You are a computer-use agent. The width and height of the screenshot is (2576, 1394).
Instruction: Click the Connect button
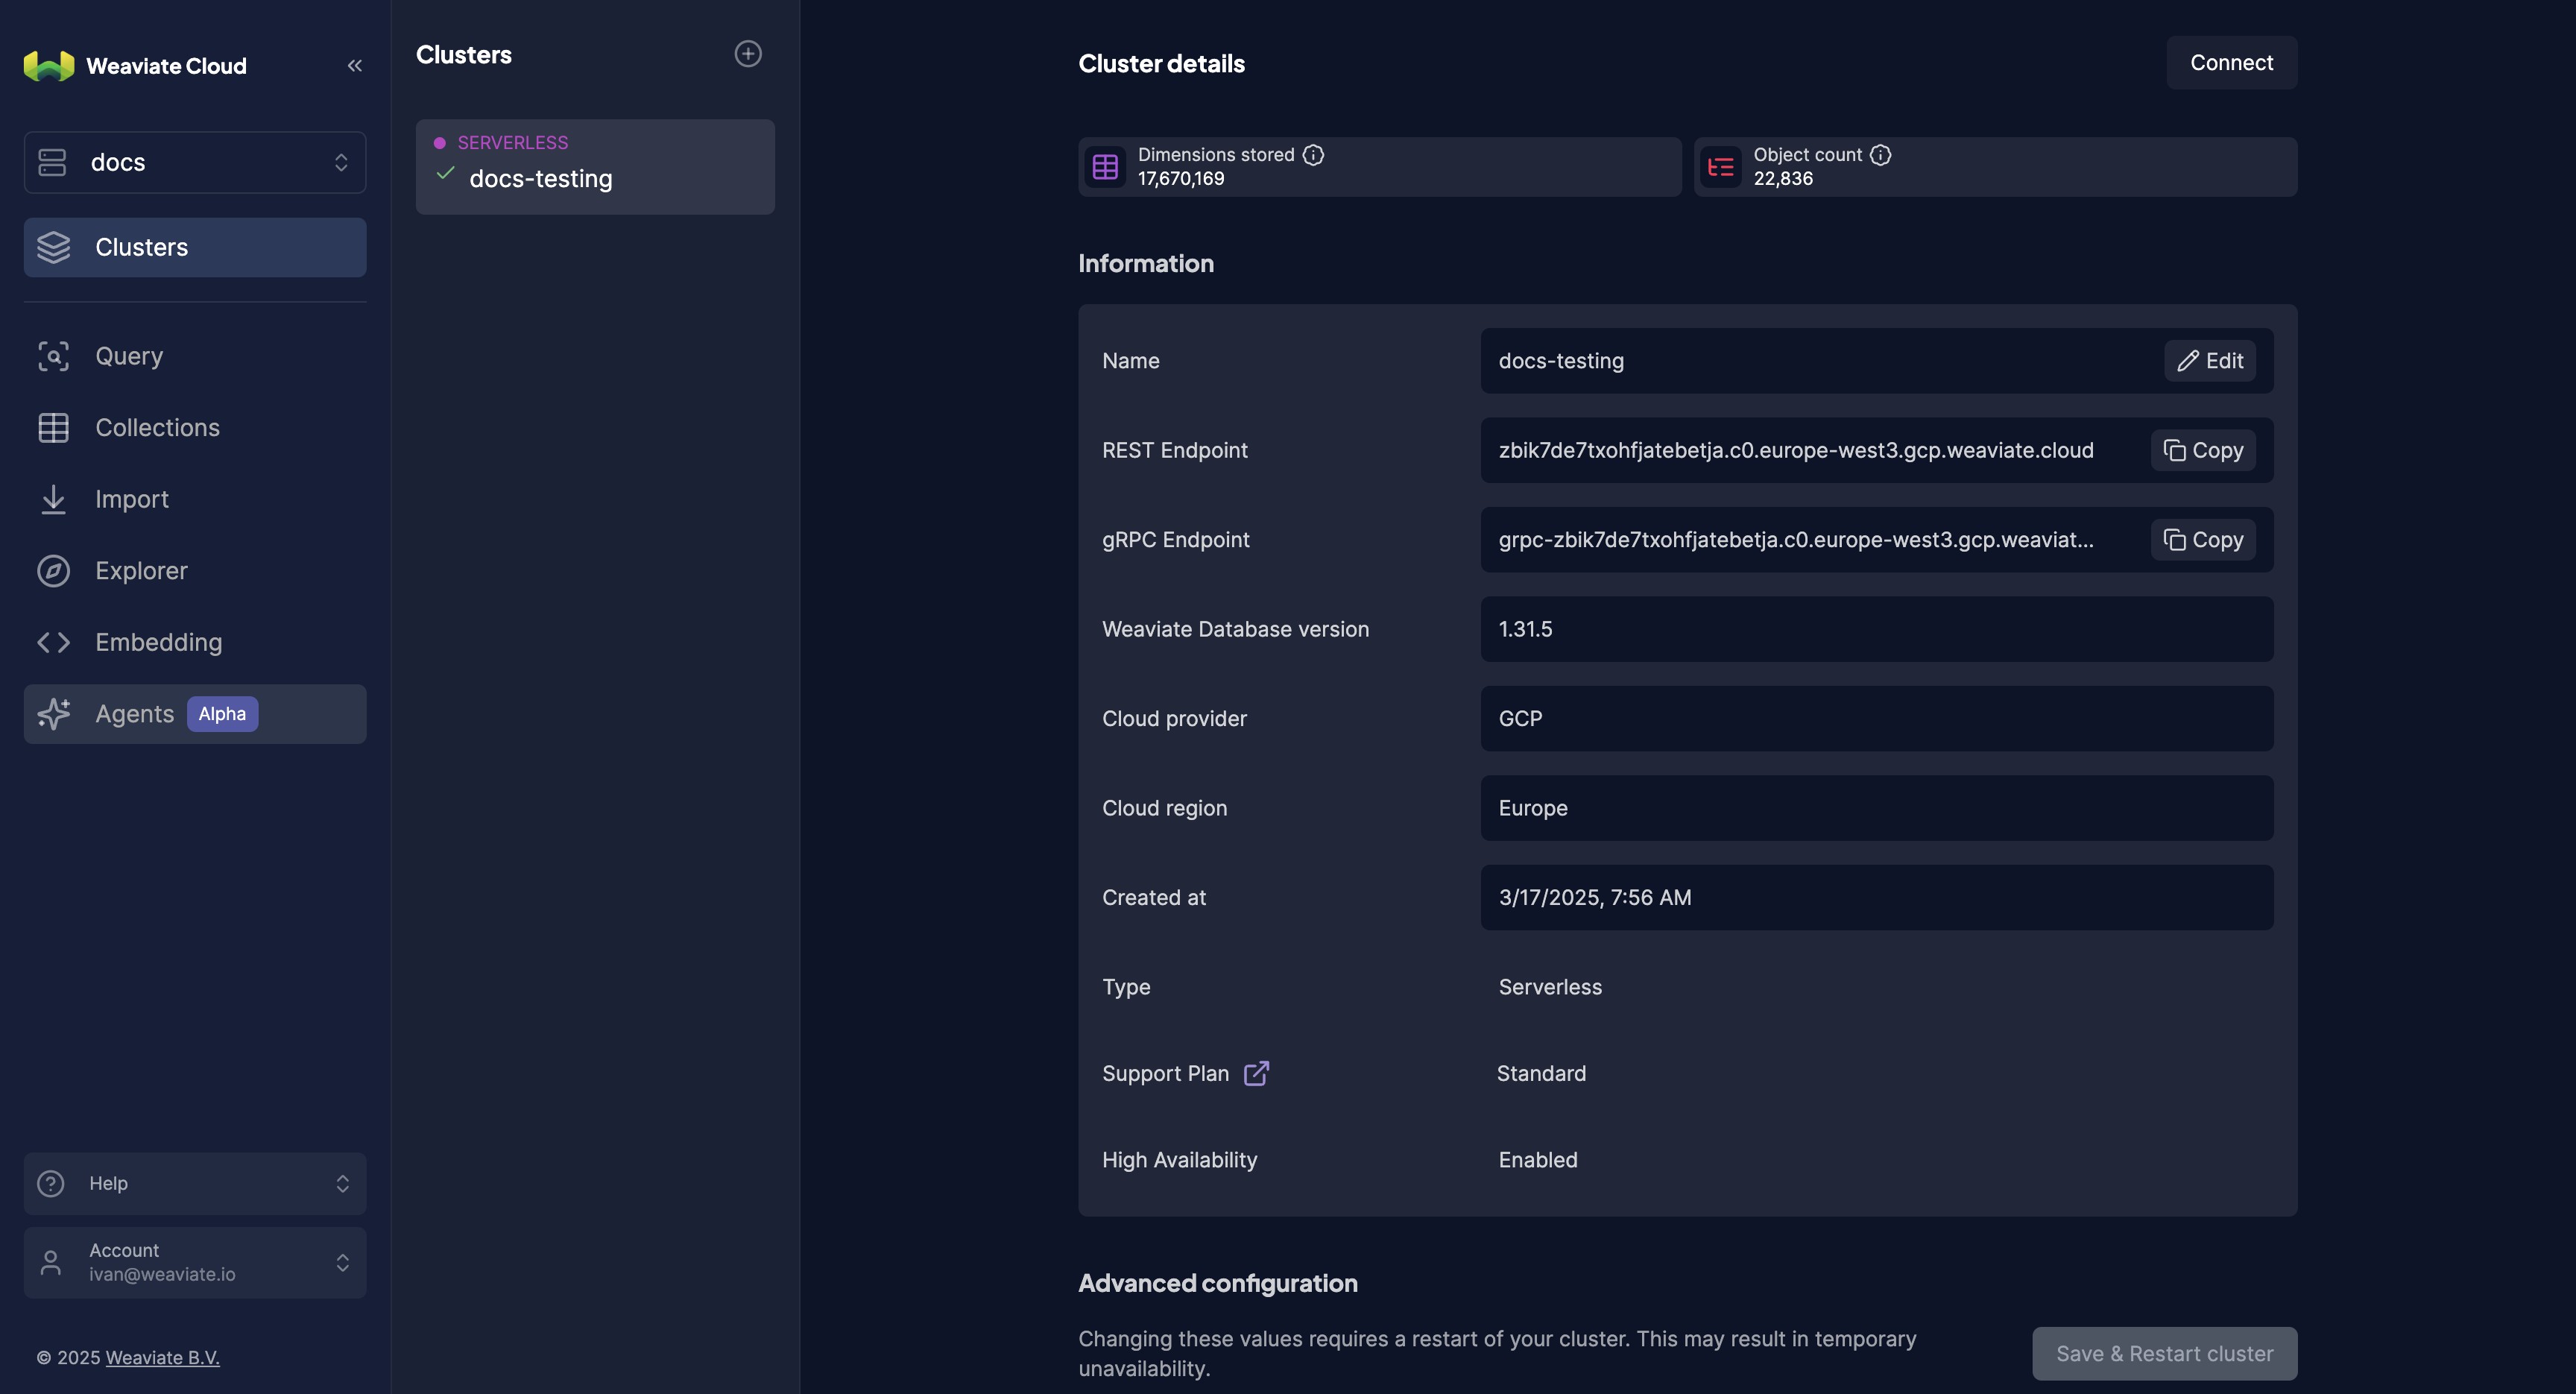(2231, 63)
